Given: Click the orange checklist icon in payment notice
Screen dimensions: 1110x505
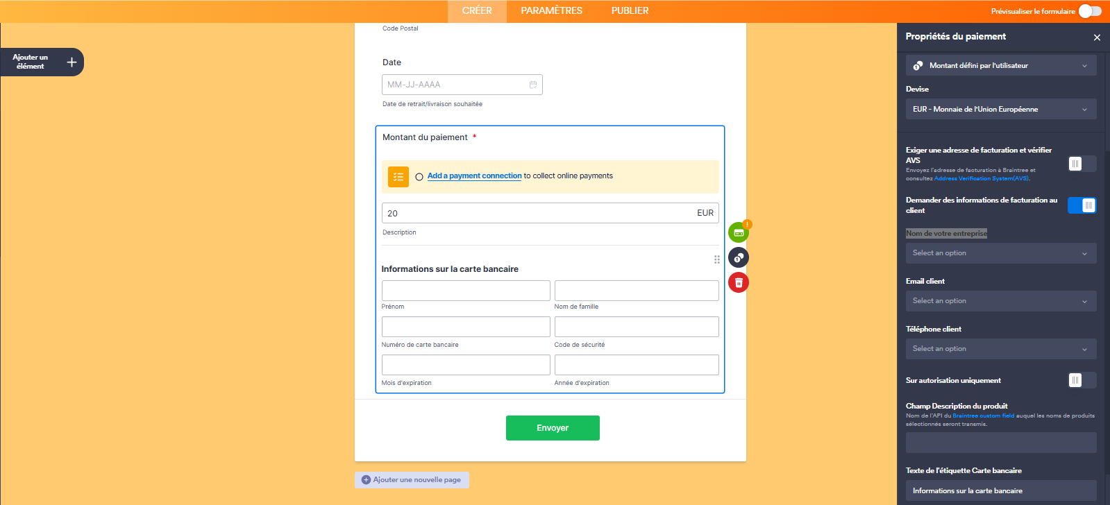Looking at the screenshot, I should pyautogui.click(x=398, y=177).
